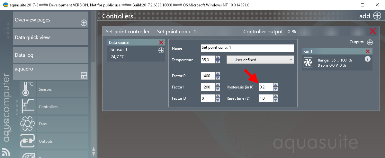Maximize the aquasuite window
The height and width of the screenshot is (158, 385).
click(x=363, y=5)
